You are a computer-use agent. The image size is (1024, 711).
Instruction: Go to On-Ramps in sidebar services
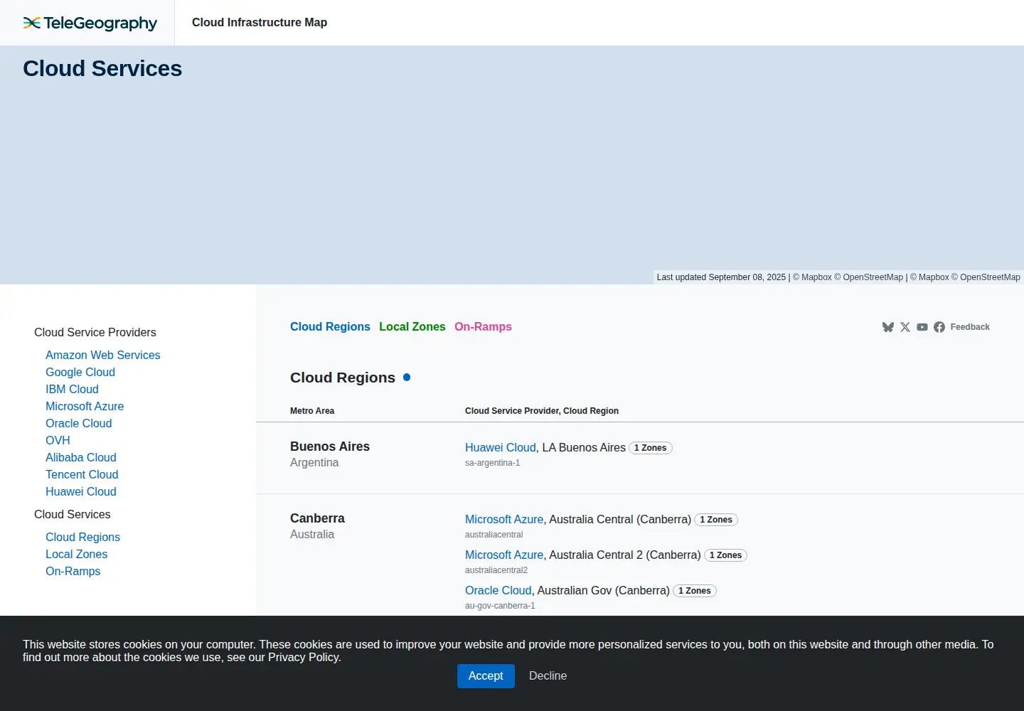pyautogui.click(x=73, y=571)
